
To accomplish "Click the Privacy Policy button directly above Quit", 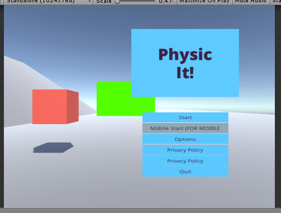I will coord(185,160).
